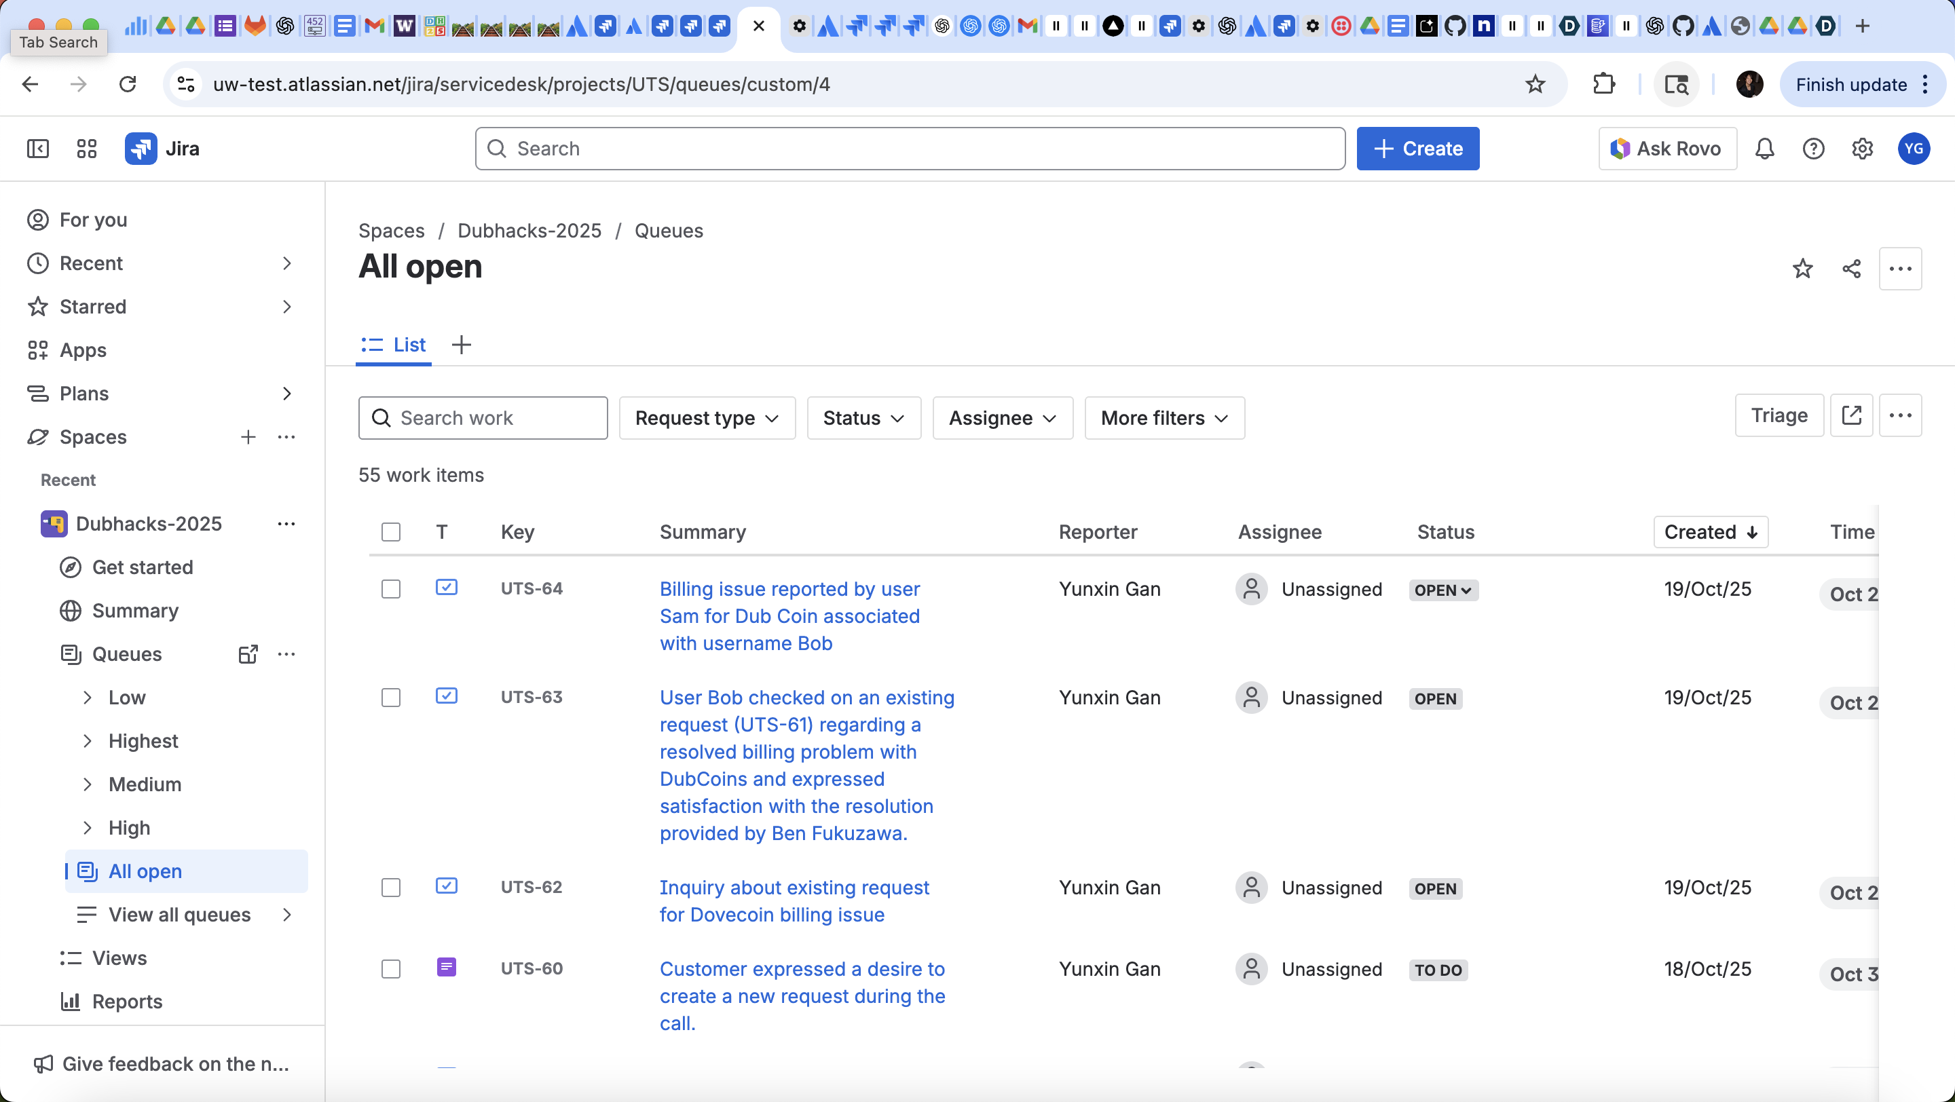This screenshot has height=1102, width=1955.
Task: Select the UTS-62 row checkbox
Action: click(x=391, y=888)
